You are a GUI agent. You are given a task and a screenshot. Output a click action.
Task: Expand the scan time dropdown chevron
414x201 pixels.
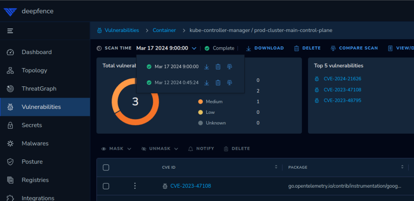pyautogui.click(x=194, y=48)
